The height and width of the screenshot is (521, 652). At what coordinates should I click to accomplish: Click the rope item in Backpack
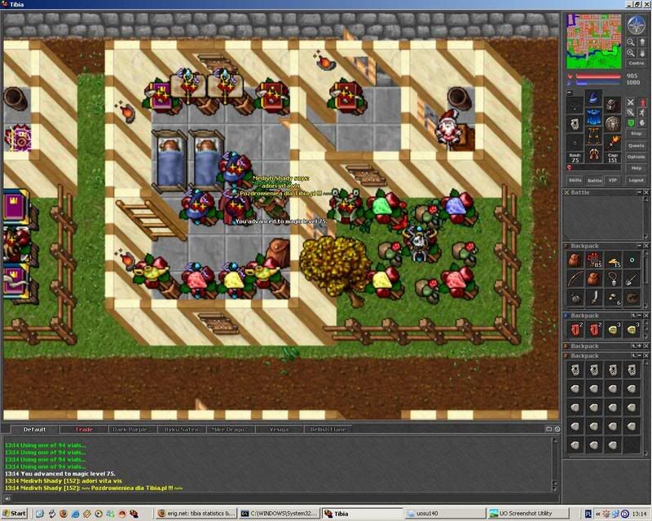(x=632, y=297)
